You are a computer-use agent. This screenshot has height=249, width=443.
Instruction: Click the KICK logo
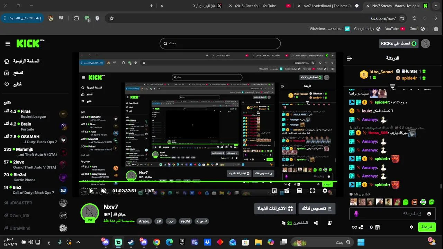pos(30,44)
